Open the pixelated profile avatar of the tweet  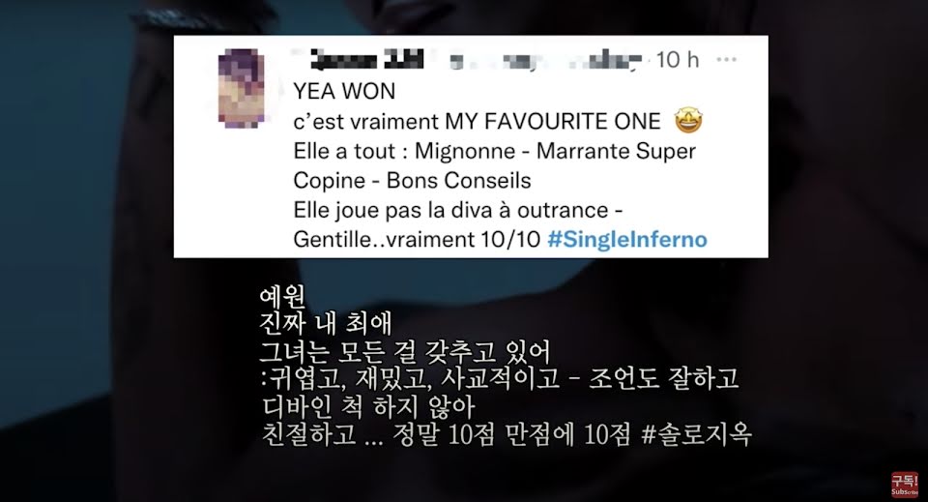point(242,88)
